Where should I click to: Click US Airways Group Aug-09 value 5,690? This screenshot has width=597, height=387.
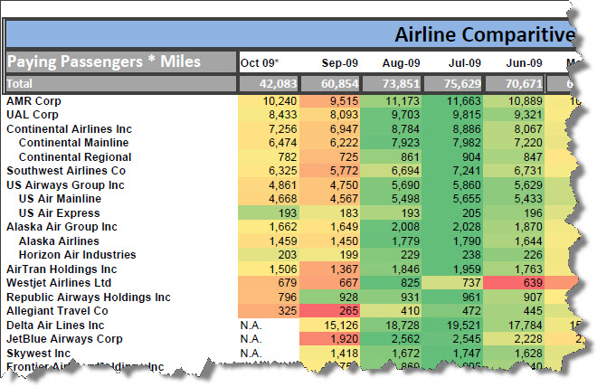(x=392, y=185)
